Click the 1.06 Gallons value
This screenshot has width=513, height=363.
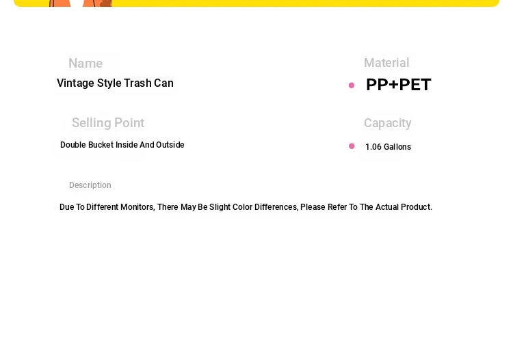pos(389,147)
